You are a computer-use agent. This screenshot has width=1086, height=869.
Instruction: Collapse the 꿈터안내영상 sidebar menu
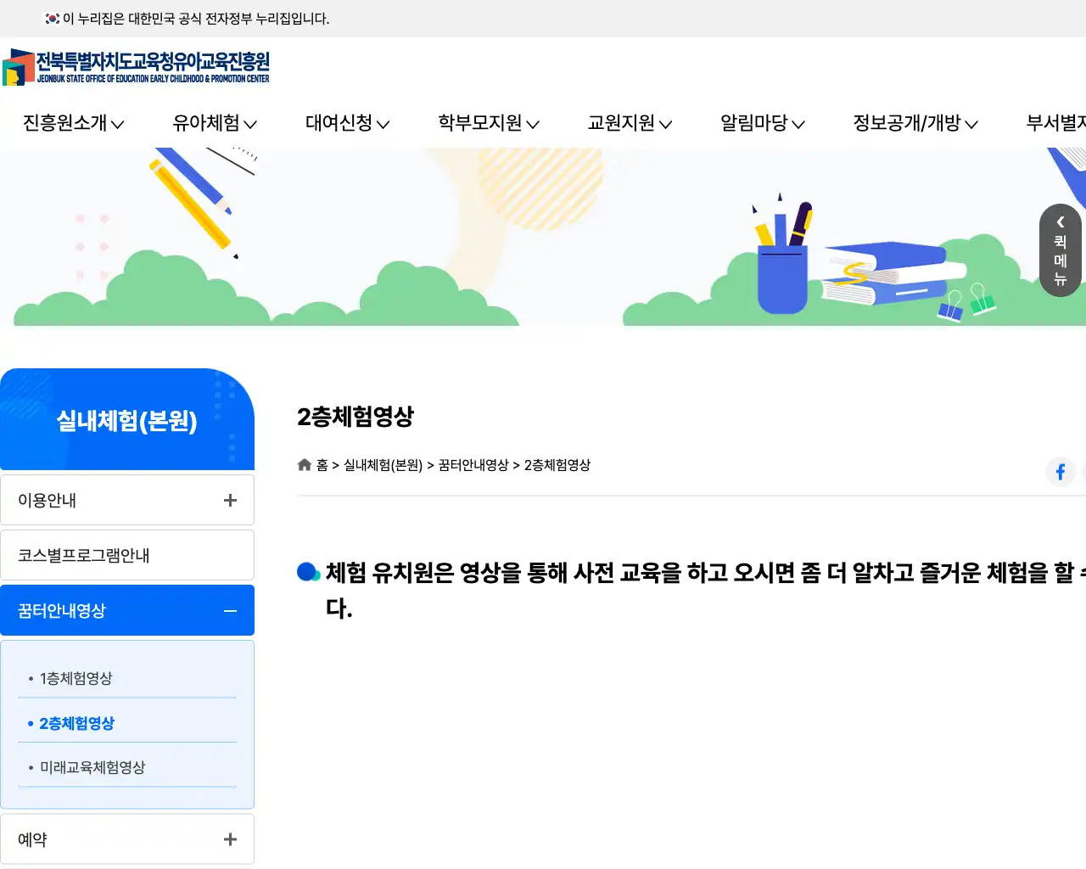[229, 610]
